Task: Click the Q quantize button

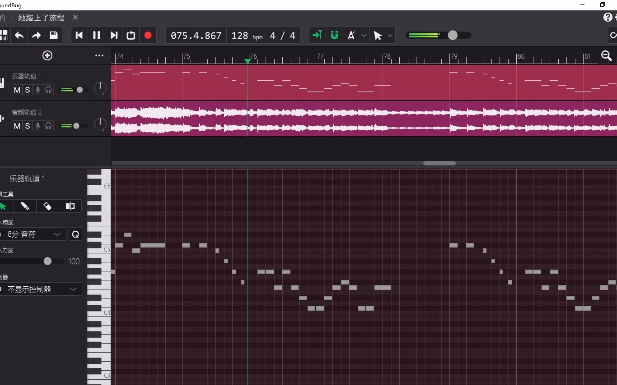Action: click(75, 234)
